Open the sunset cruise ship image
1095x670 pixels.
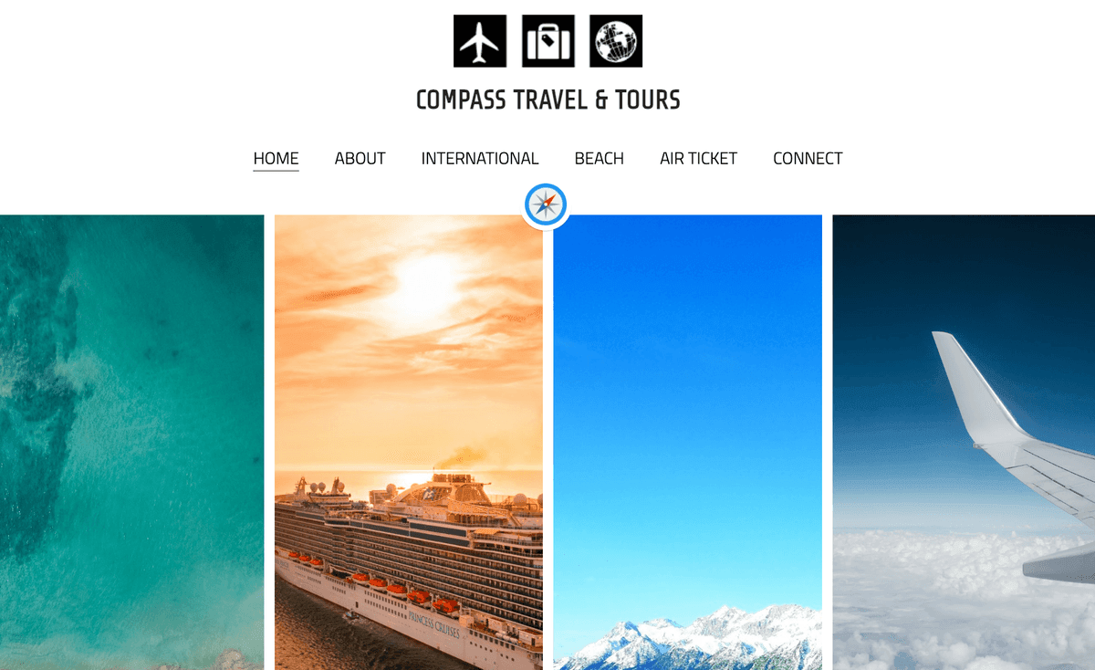pyautogui.click(x=409, y=442)
